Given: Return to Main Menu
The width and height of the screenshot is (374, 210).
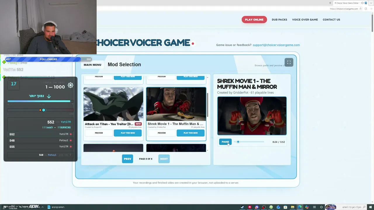Looking at the screenshot, I should (x=92, y=65).
